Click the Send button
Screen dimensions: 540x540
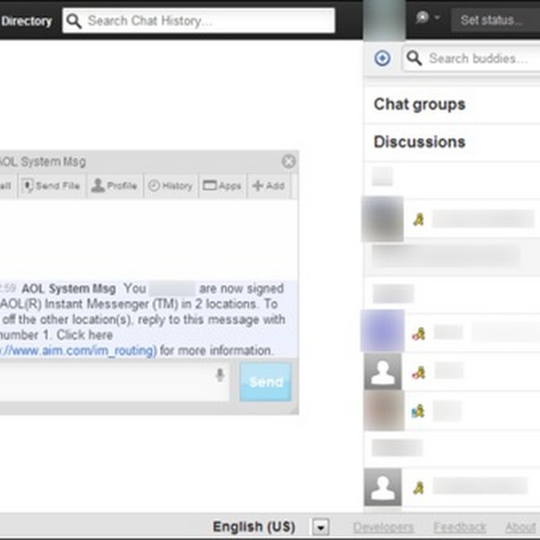point(265,381)
